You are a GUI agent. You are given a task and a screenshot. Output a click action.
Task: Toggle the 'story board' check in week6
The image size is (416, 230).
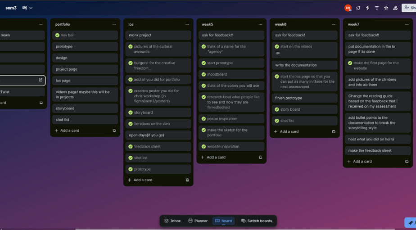click(277, 109)
